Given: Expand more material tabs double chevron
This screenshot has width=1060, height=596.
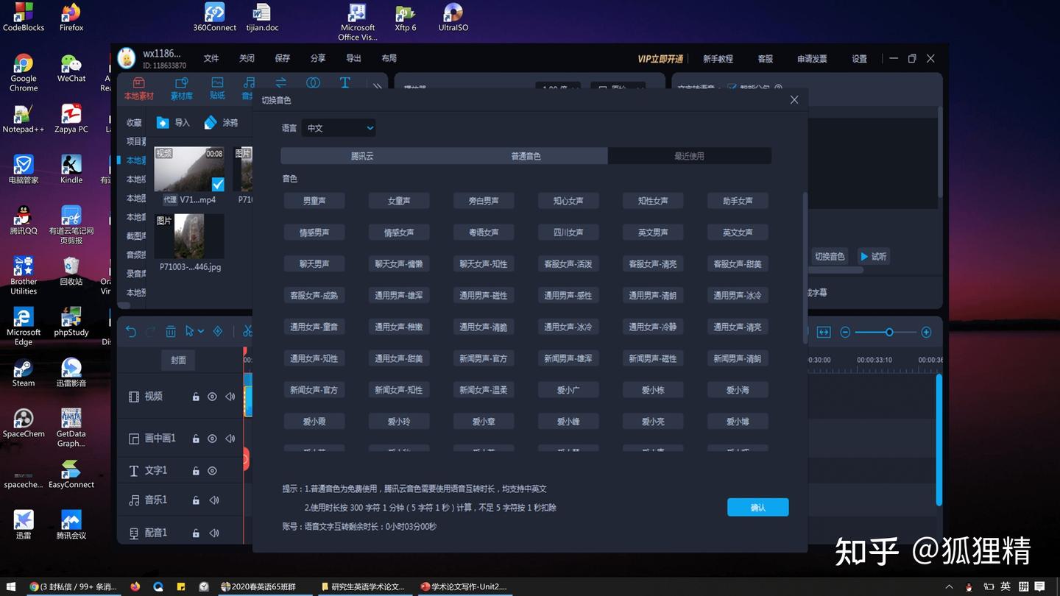Looking at the screenshot, I should click(378, 86).
